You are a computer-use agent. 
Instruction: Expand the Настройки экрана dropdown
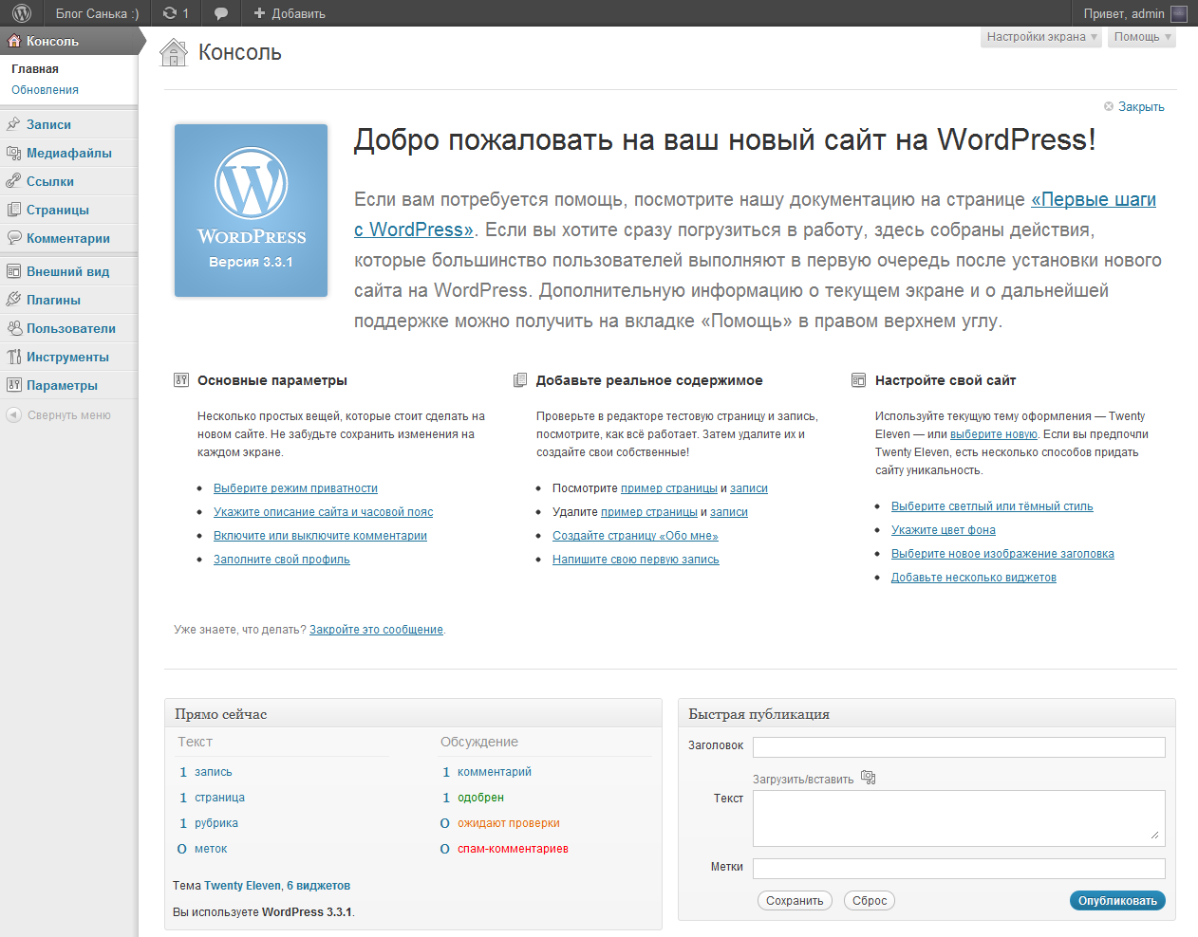1041,37
